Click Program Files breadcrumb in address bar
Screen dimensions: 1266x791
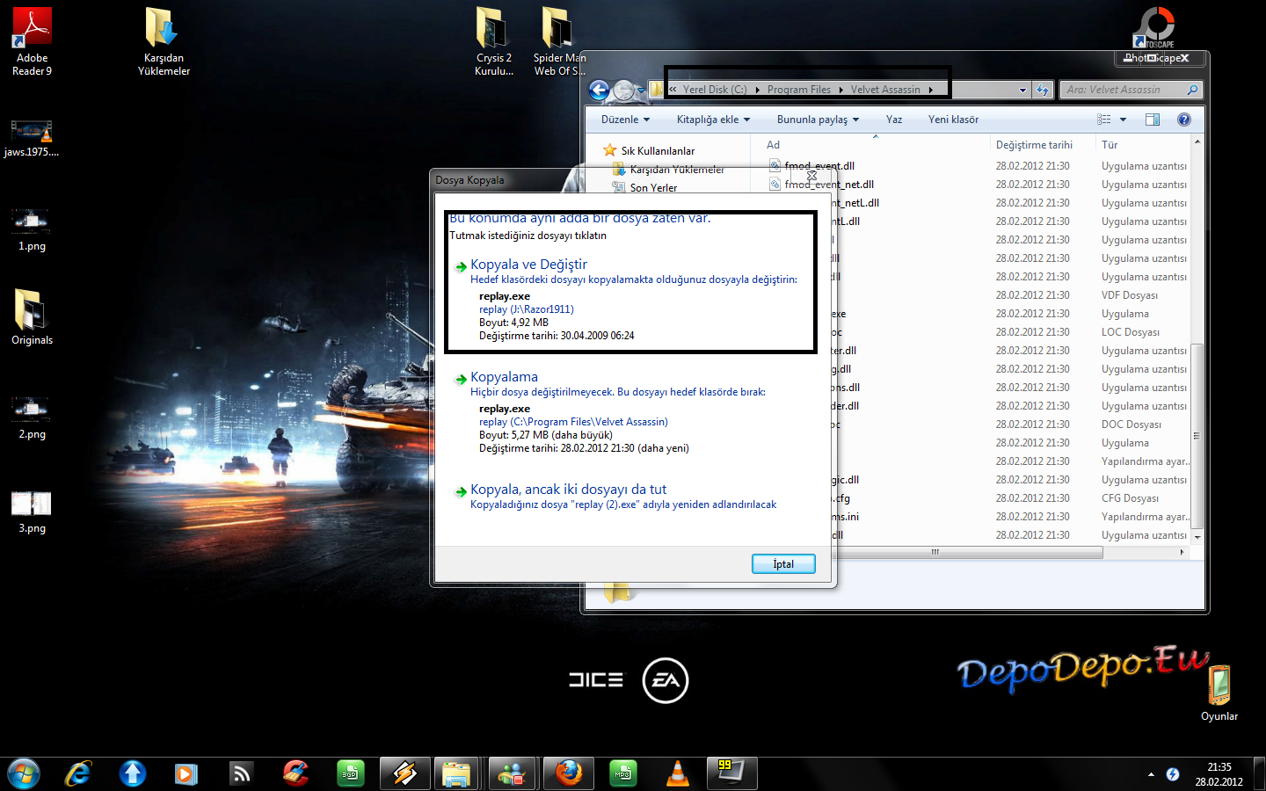coord(798,90)
